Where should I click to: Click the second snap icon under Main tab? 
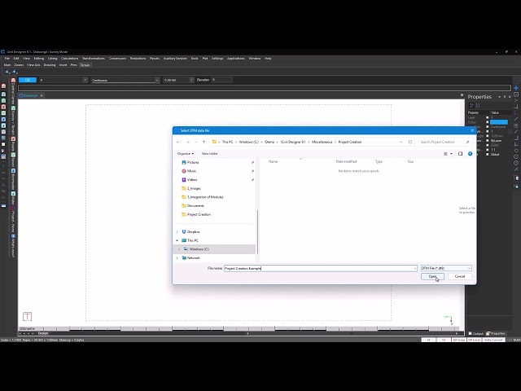click(x=15, y=72)
